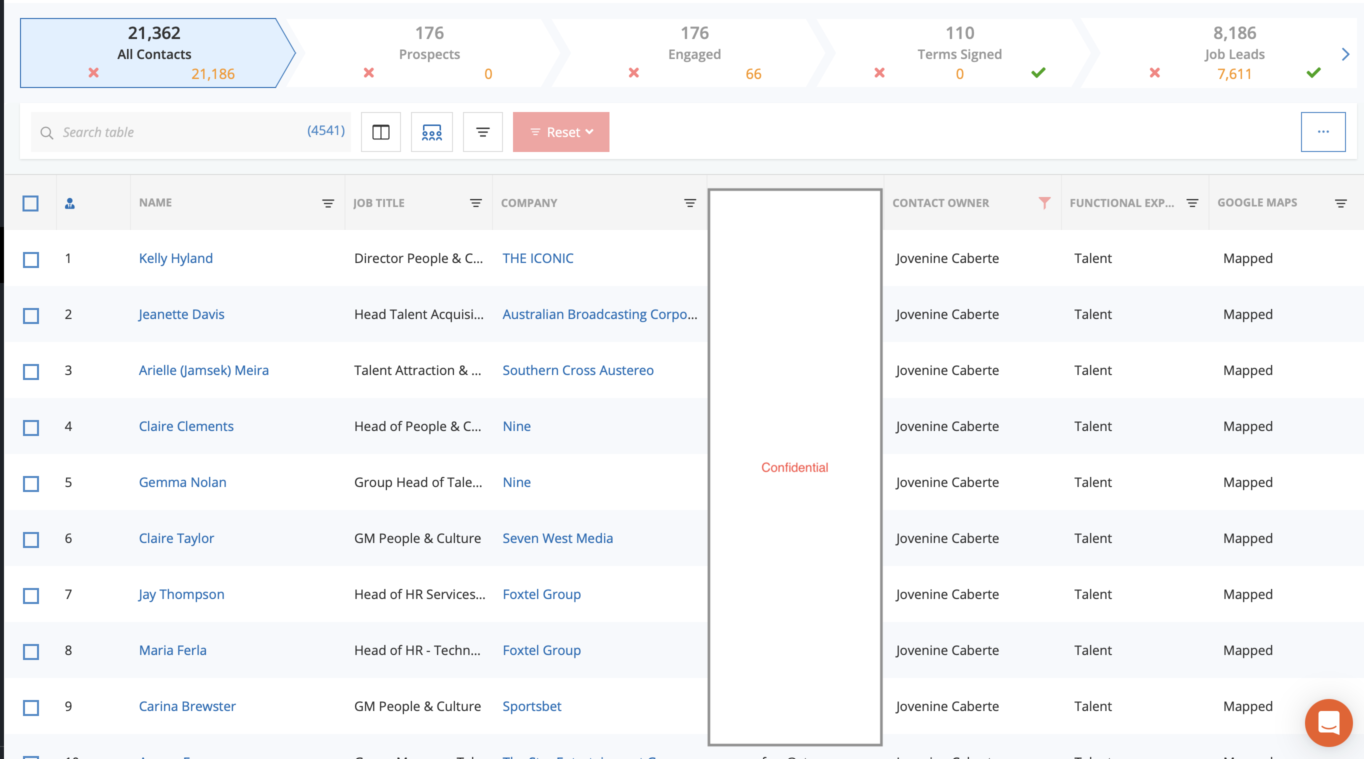Click the red funnel on Contact Owner
This screenshot has width=1364, height=759.
coord(1043,203)
